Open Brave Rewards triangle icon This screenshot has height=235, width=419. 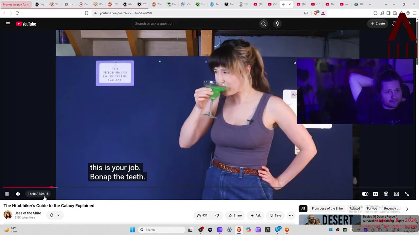[323, 13]
